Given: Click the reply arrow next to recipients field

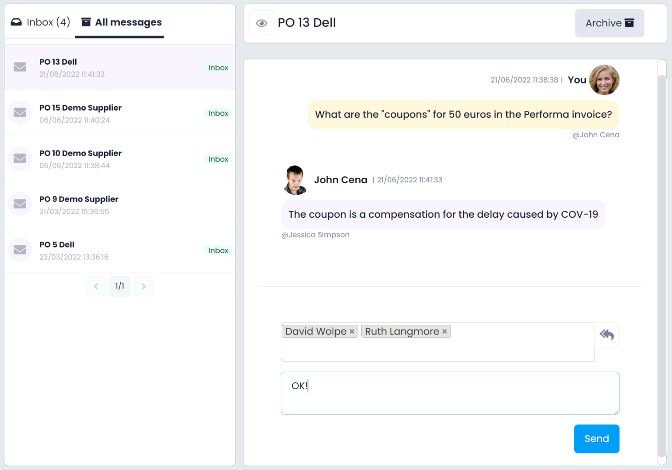Looking at the screenshot, I should [x=607, y=335].
